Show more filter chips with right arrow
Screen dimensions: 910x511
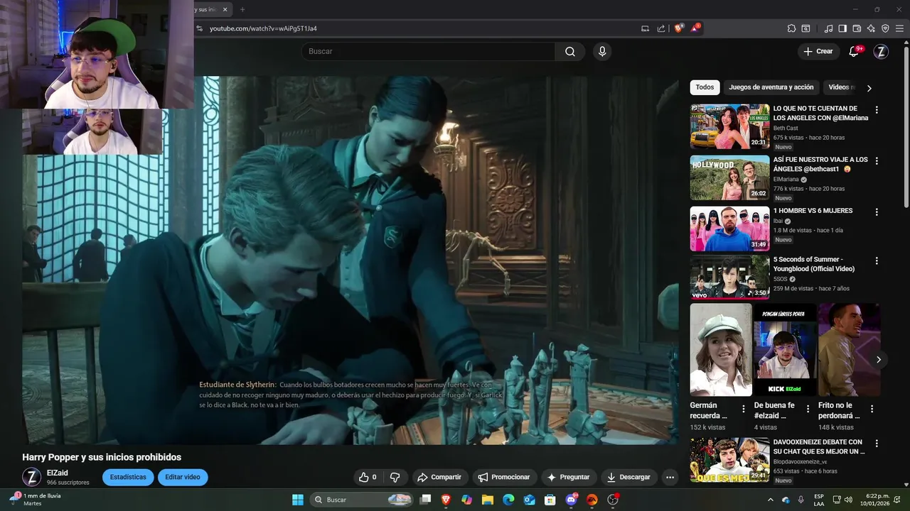click(869, 88)
